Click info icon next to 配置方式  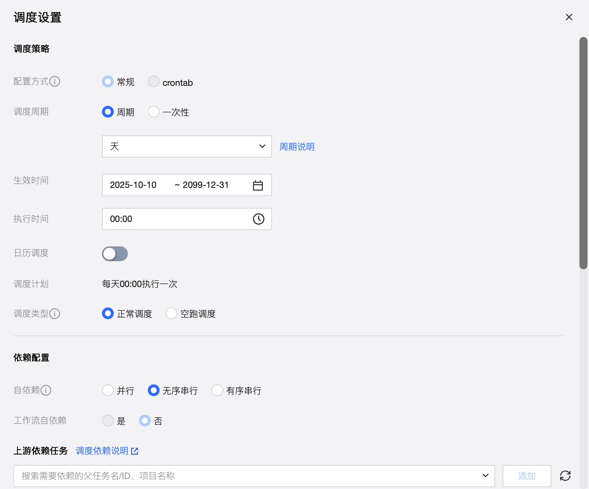[x=55, y=81]
